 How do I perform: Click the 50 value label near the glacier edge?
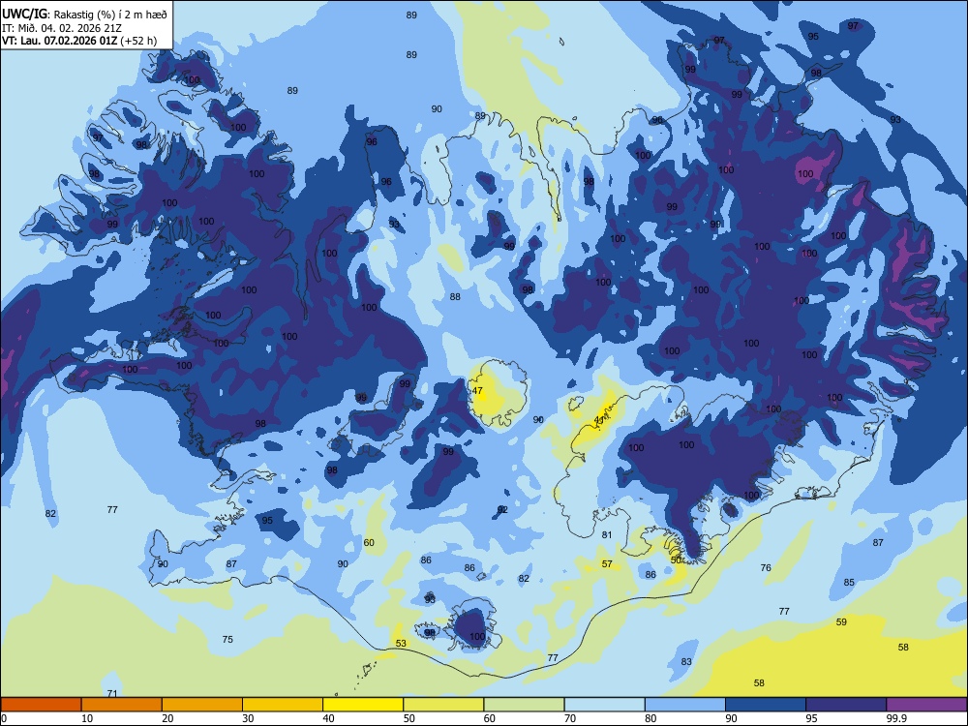676,560
